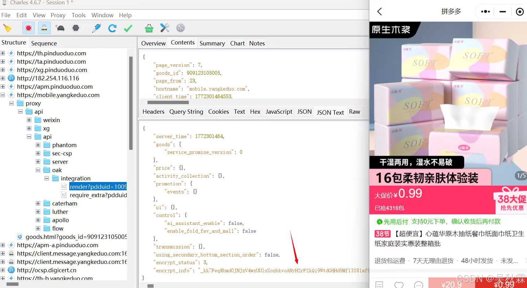
Task: Open the Chart tab
Action: [237, 43]
